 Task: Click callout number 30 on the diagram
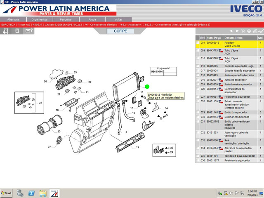coord(59,131)
